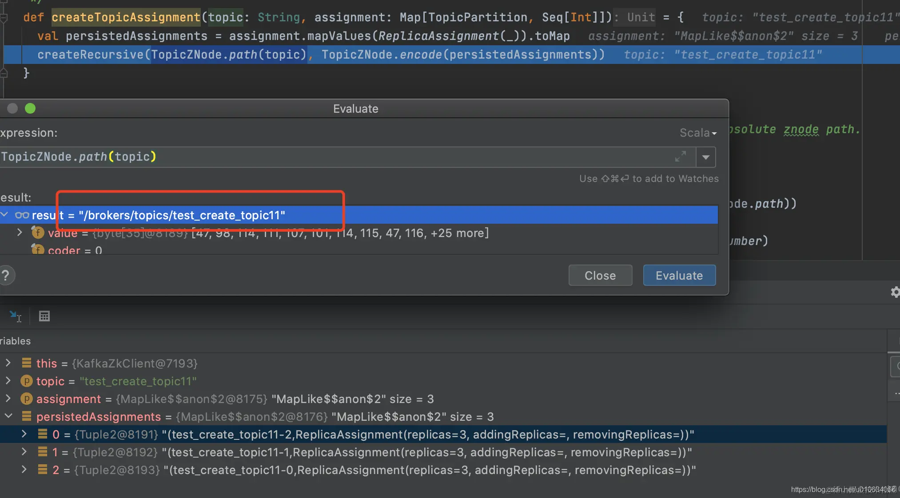Expand the value byte array field
Screen dimensions: 900x498
pos(20,233)
